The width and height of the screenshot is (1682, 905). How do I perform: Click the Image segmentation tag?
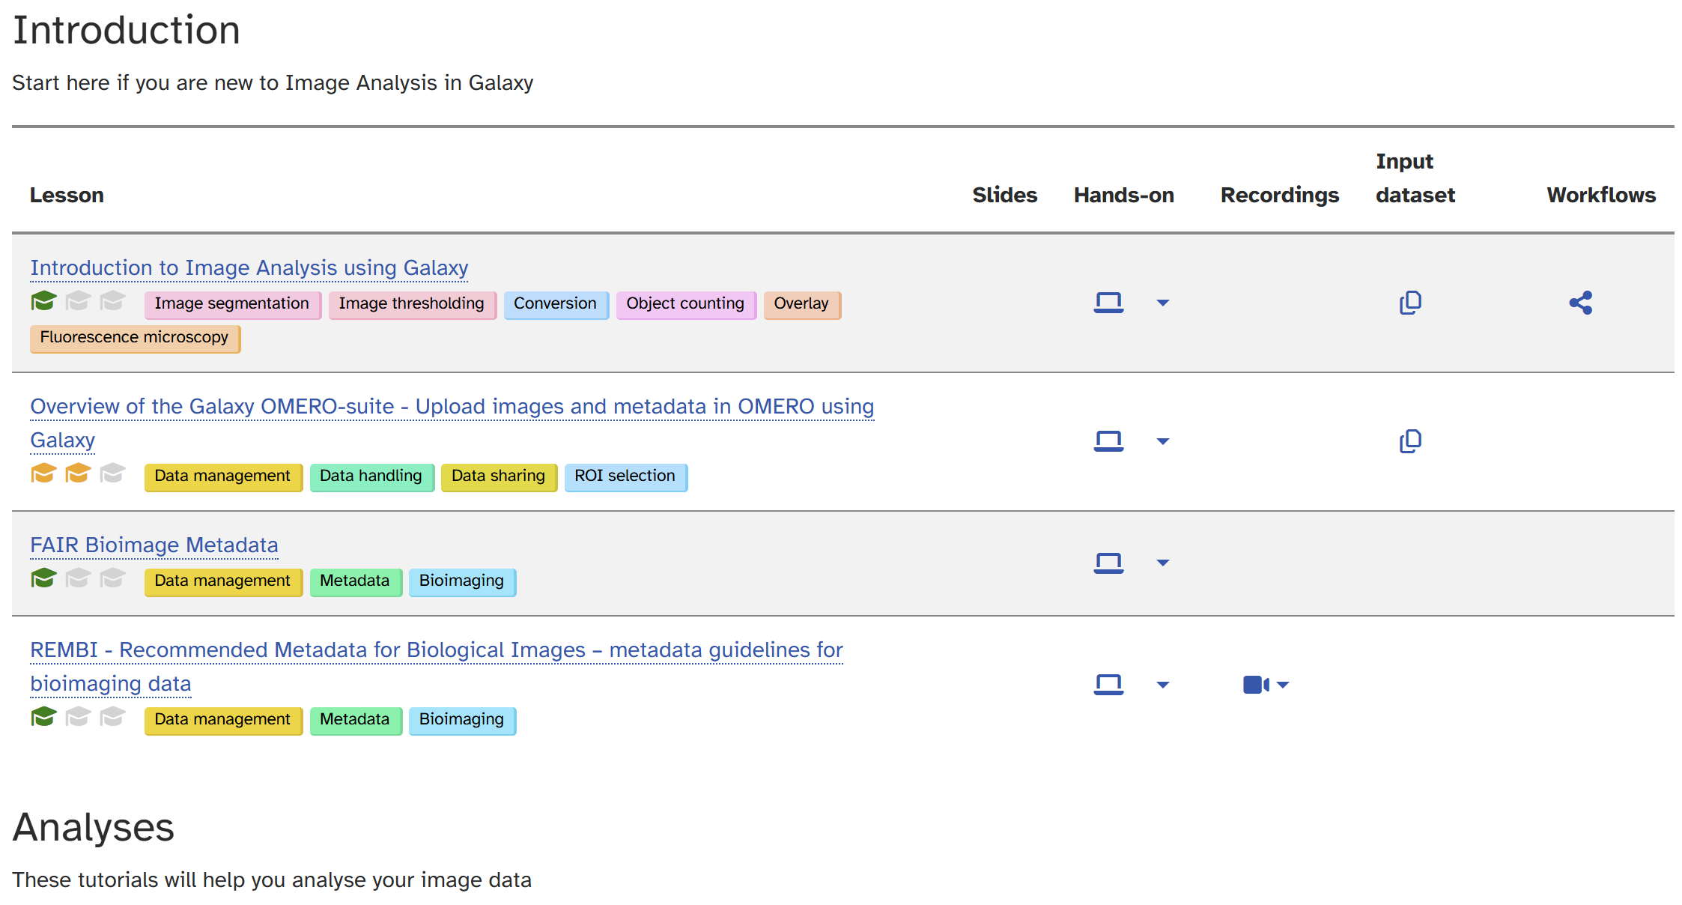tap(231, 303)
